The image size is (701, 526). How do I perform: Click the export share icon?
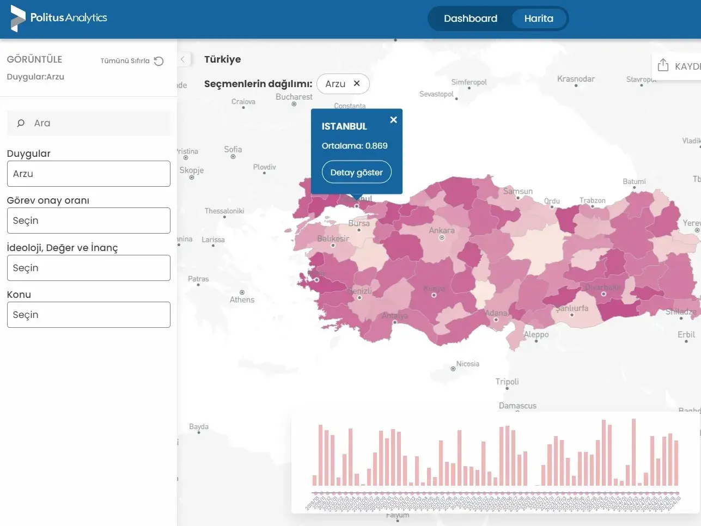click(x=663, y=65)
